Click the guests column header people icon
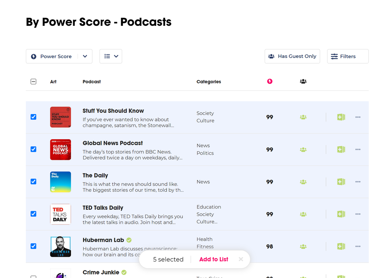 coord(303,81)
